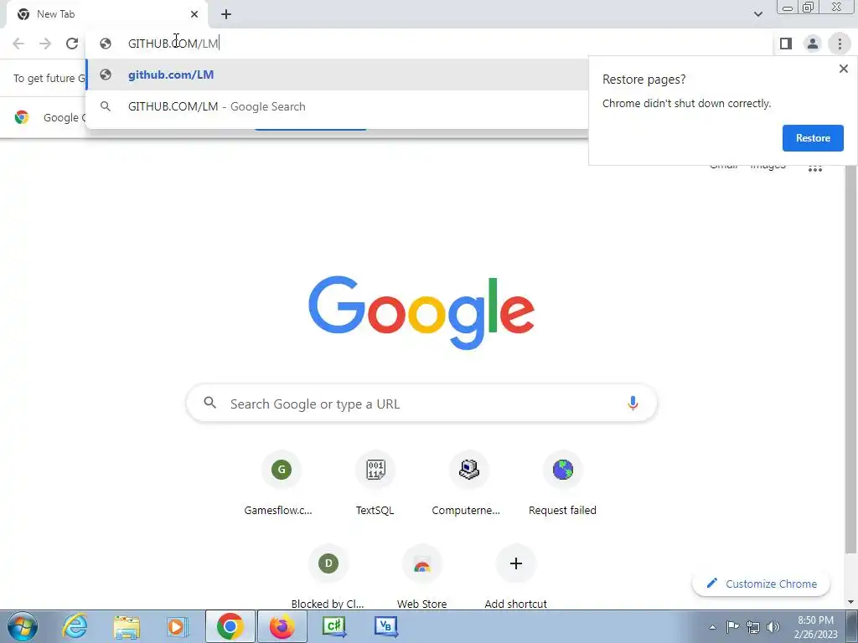
Task: Open the tab search dropdown arrow
Action: click(757, 14)
